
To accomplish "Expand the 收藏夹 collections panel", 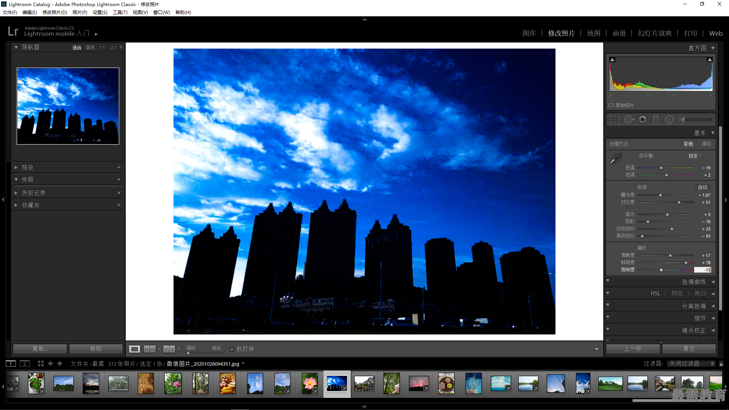I will tap(16, 205).
